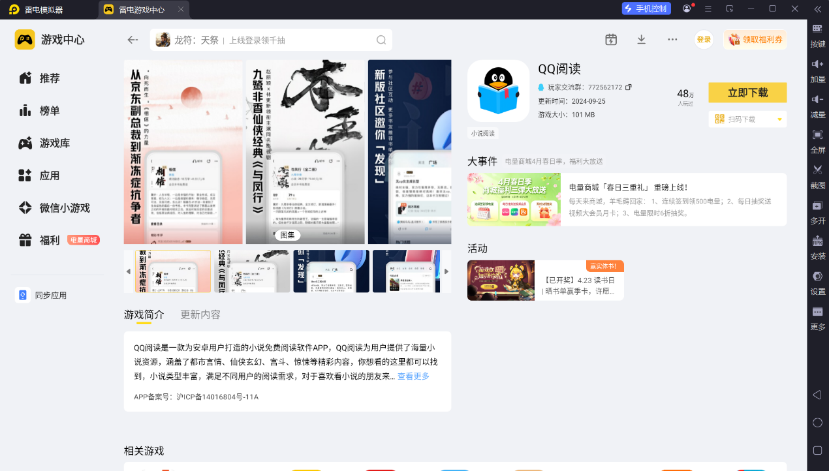Click the 游戏中心 logo icon
This screenshot has height=471, width=829.
(x=25, y=40)
